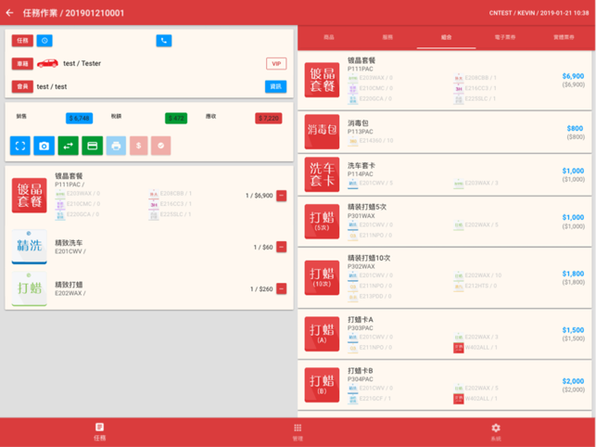Viewport: 596px width, 447px height.
Task: Go back using the header arrow
Action: click(x=10, y=13)
